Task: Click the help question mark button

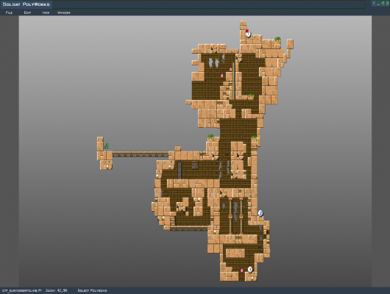Action: click(x=374, y=4)
